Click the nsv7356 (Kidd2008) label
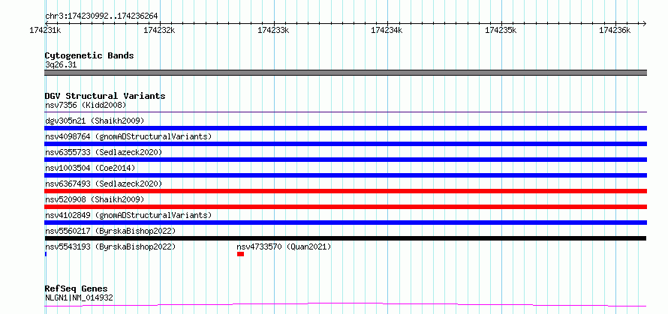This screenshot has width=668, height=314. click(x=86, y=105)
